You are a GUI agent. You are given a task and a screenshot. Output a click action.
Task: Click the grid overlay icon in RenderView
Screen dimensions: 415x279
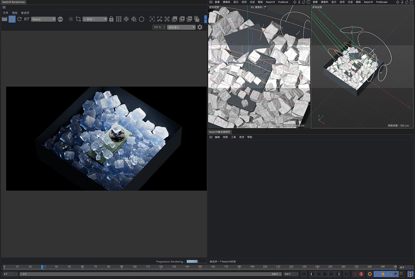pos(119,19)
